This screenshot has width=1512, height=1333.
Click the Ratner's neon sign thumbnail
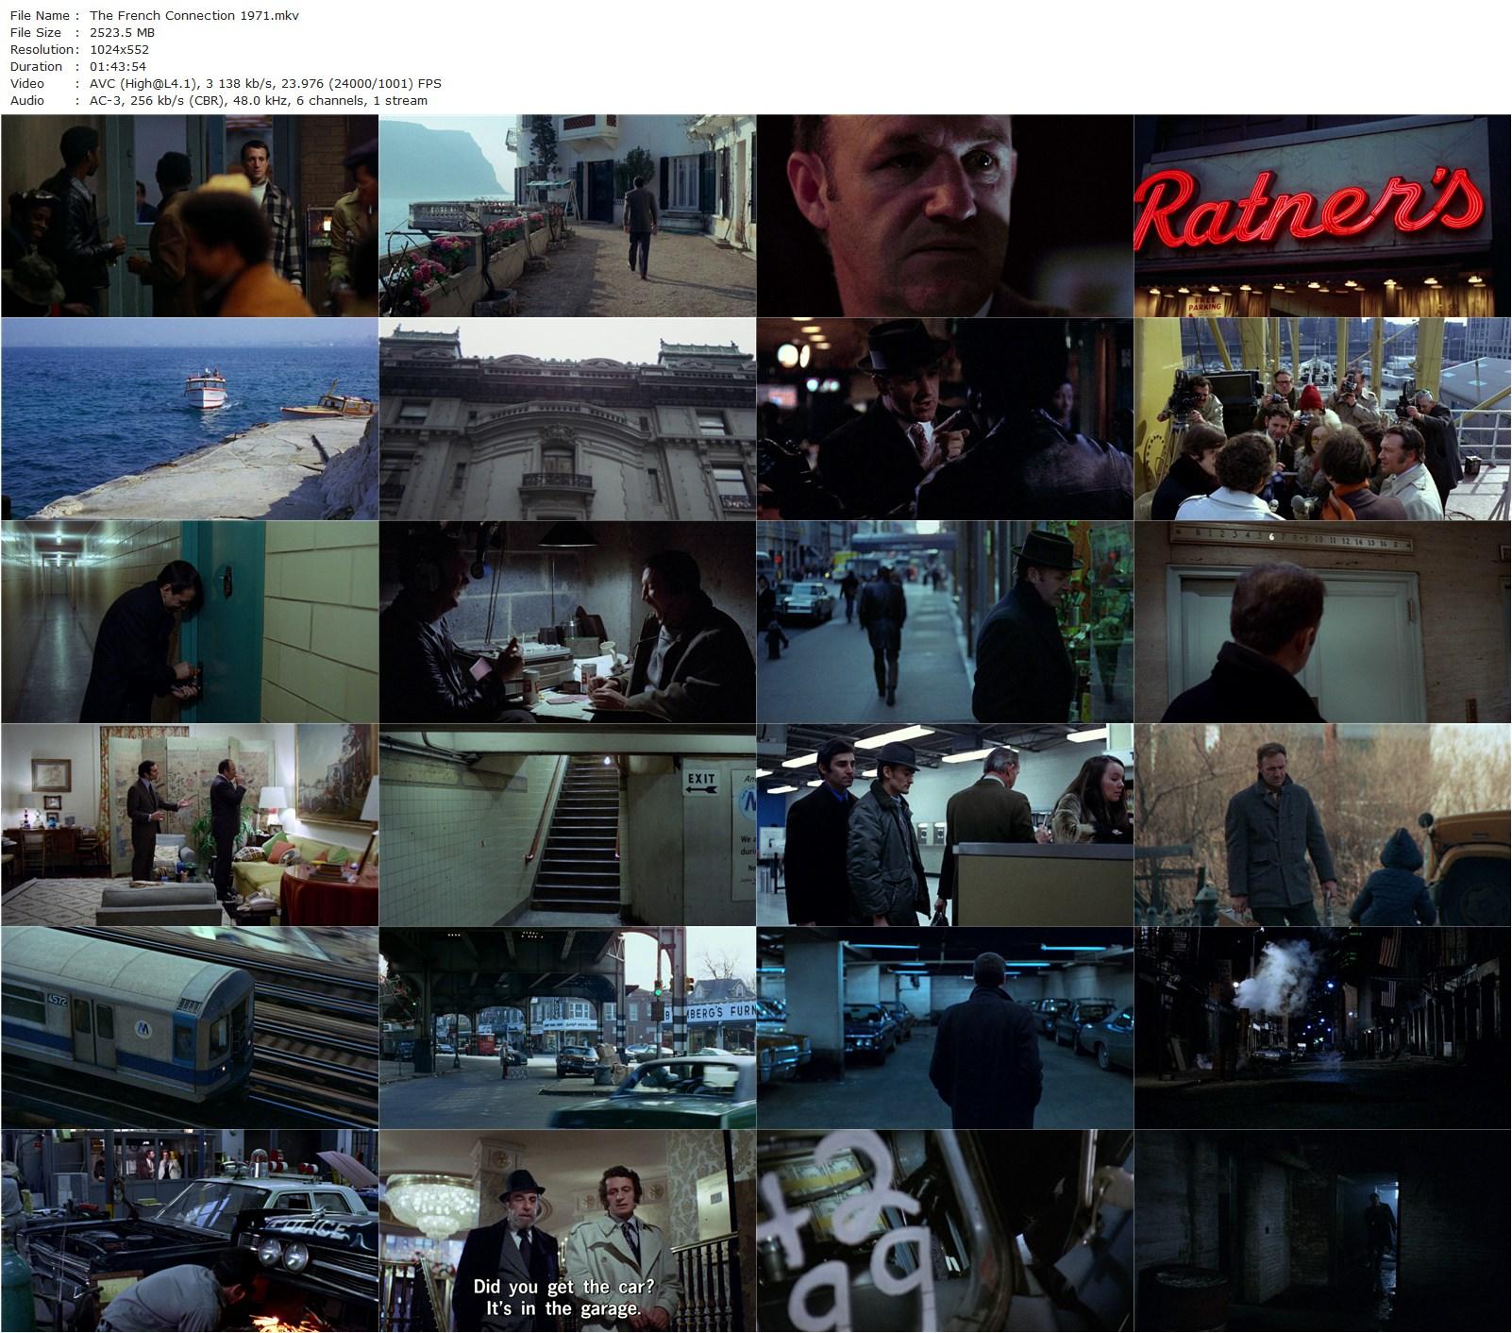[x=1322, y=216]
